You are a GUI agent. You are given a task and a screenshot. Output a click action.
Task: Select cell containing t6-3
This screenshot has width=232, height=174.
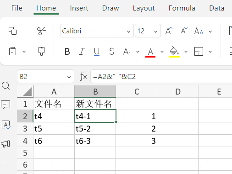[x=95, y=141]
